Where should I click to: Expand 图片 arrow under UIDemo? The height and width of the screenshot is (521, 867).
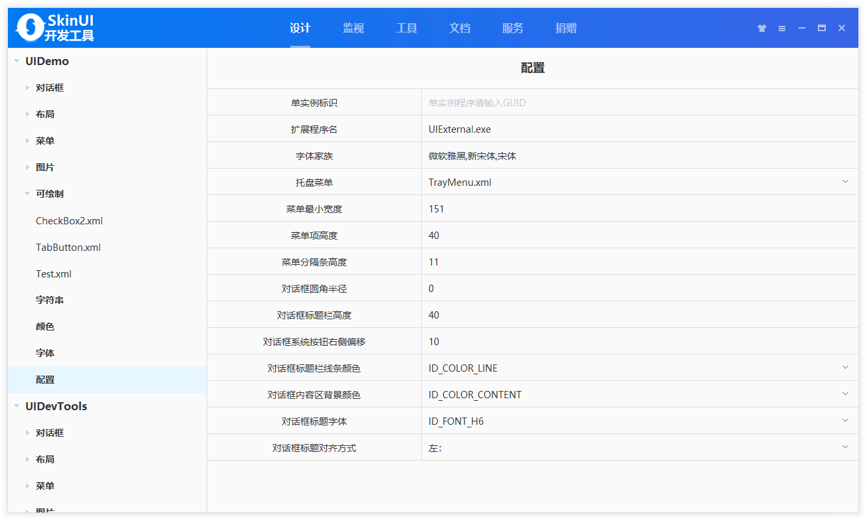pos(27,167)
